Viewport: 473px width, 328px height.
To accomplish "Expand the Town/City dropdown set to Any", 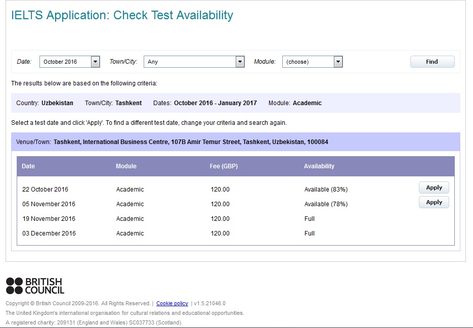I will [194, 62].
